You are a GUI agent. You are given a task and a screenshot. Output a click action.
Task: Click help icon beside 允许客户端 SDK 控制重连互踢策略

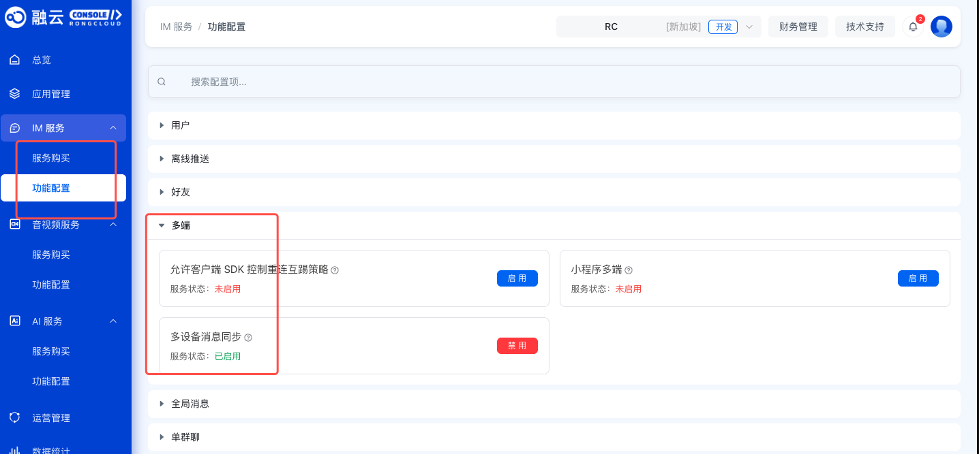tap(335, 270)
